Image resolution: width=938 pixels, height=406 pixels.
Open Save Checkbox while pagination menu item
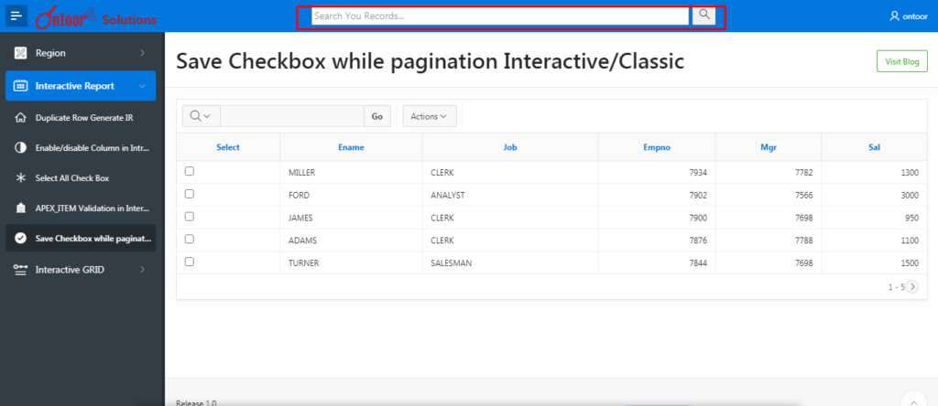[x=81, y=239]
